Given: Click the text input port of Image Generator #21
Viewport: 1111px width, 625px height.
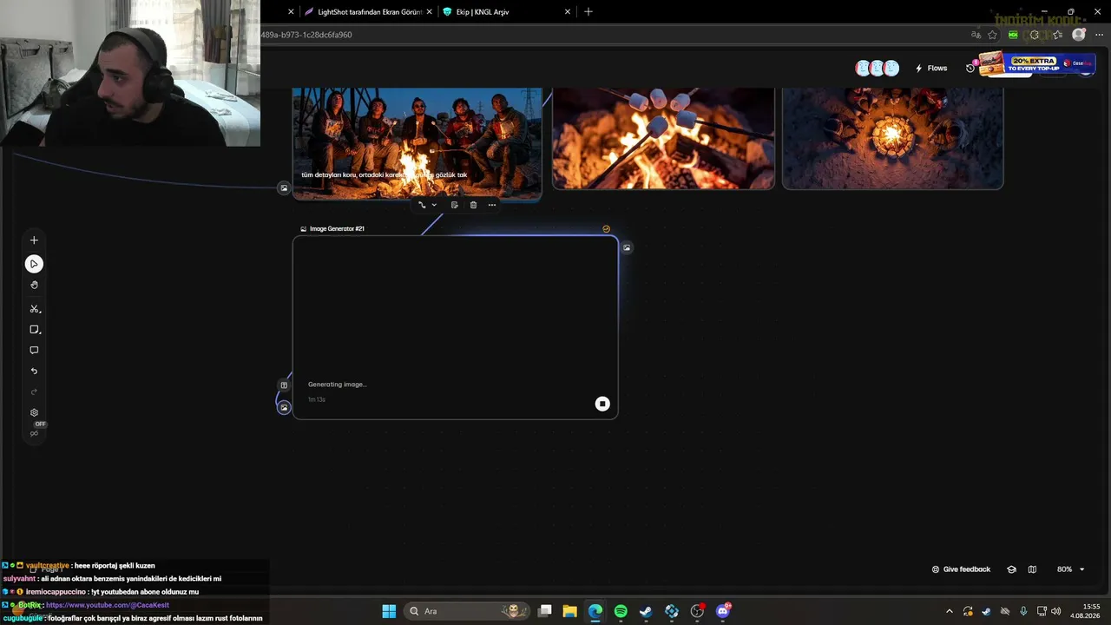Looking at the screenshot, I should (284, 385).
